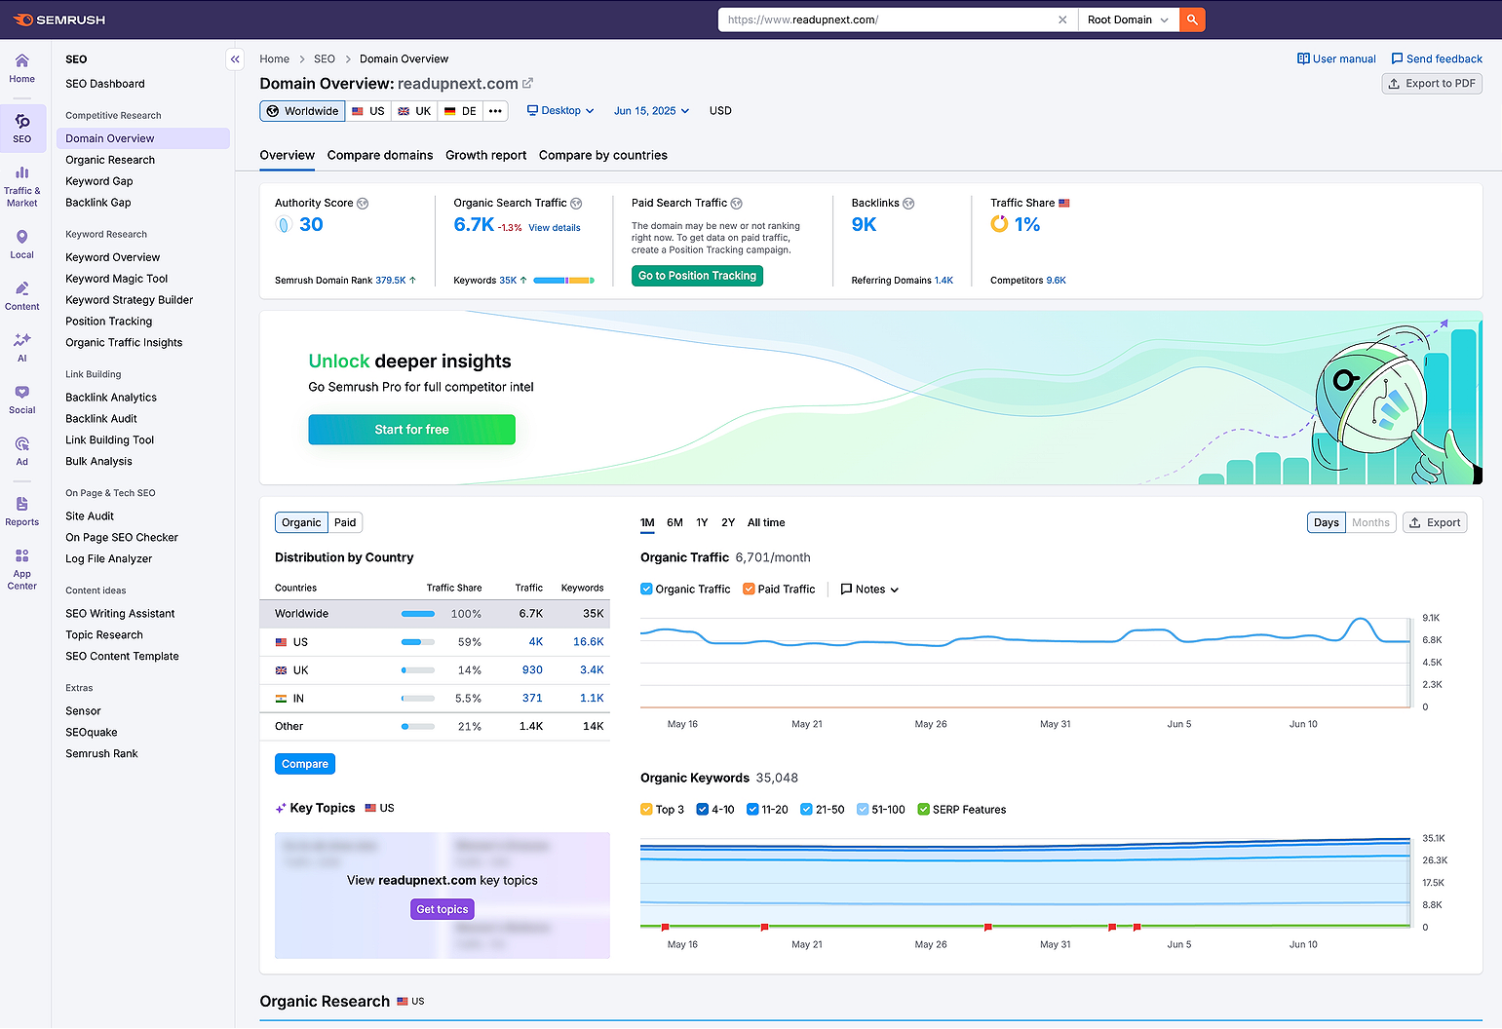
Task: Click UK traffic share progress bar
Action: click(418, 670)
